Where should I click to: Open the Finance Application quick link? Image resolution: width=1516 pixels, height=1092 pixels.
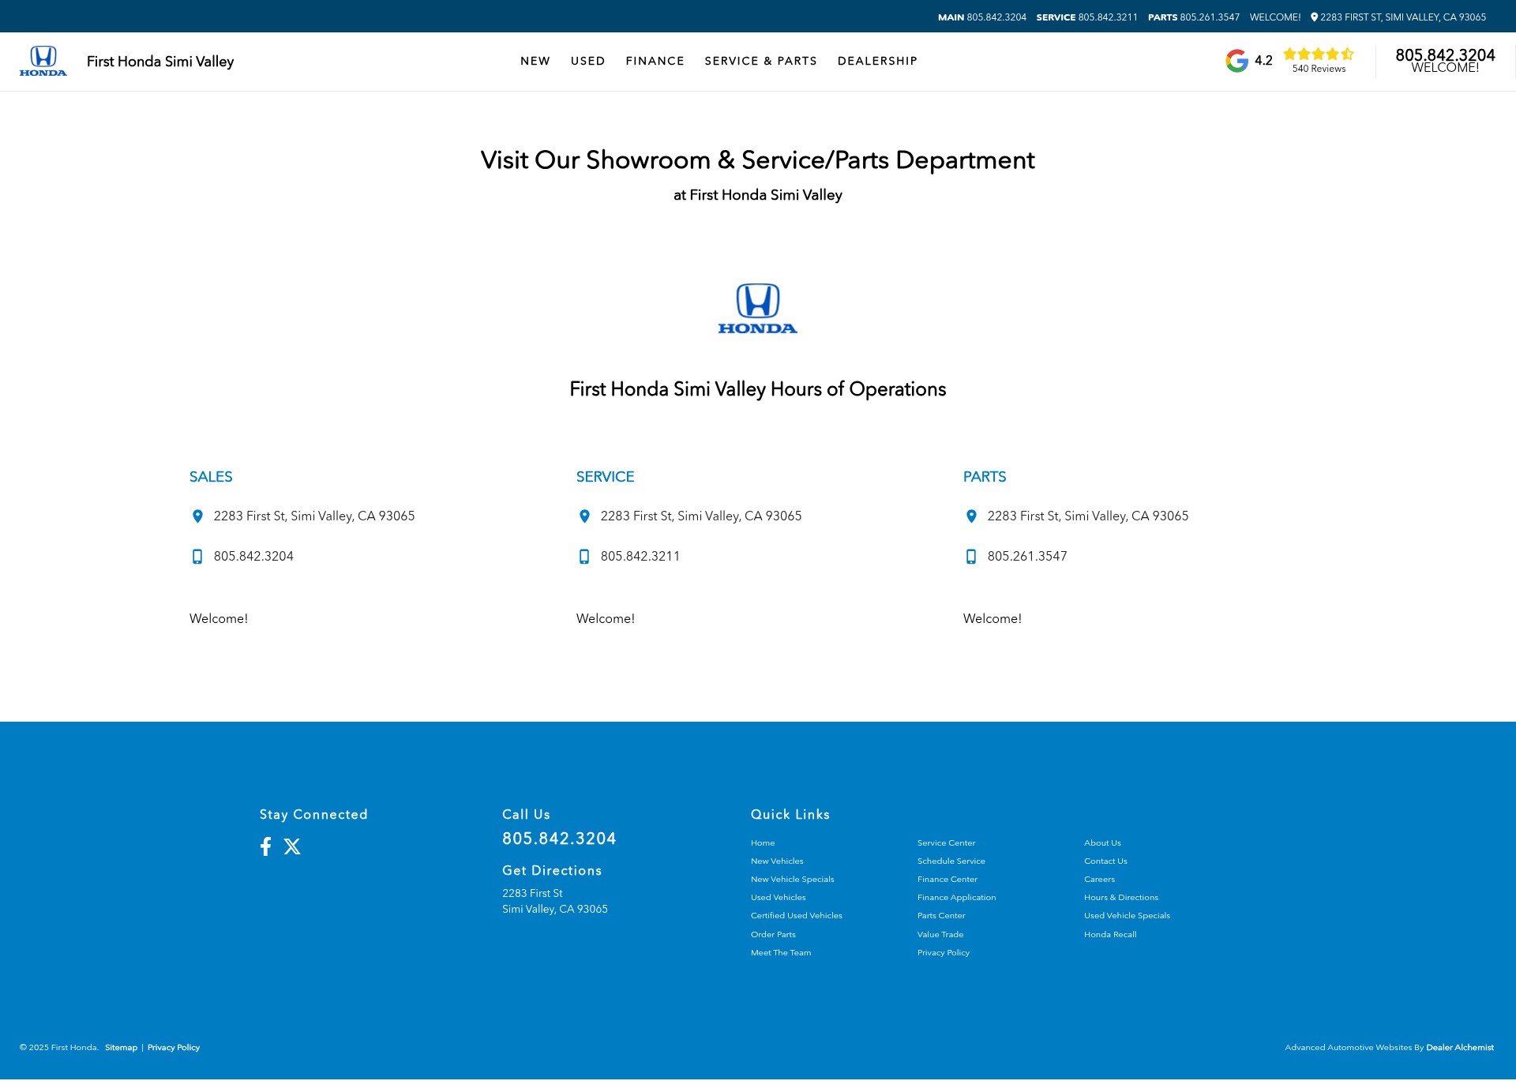956,898
